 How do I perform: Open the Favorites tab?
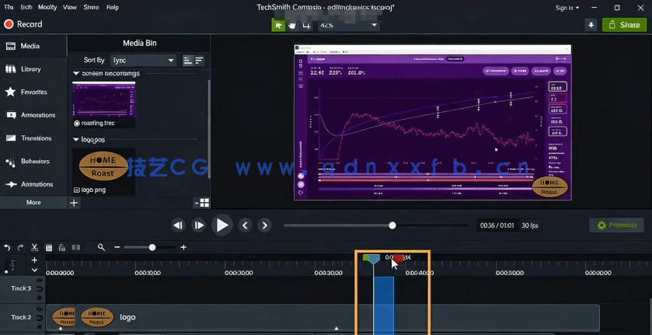(33, 92)
